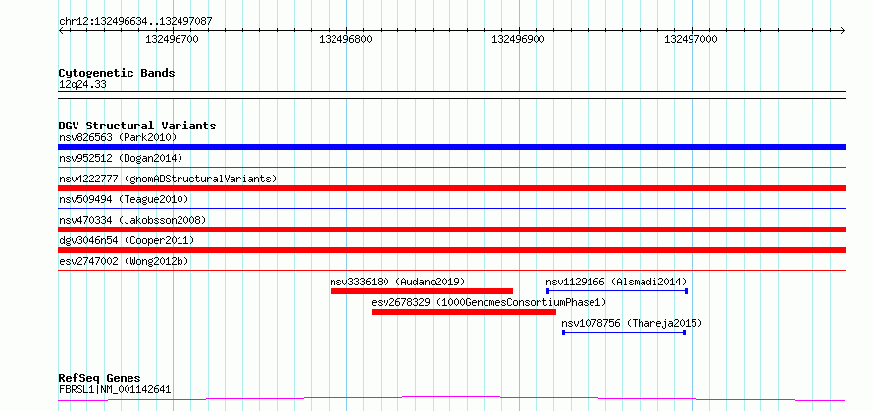Click the chr12:132496634..132497087 region label
873x411 pixels.
coord(135,22)
